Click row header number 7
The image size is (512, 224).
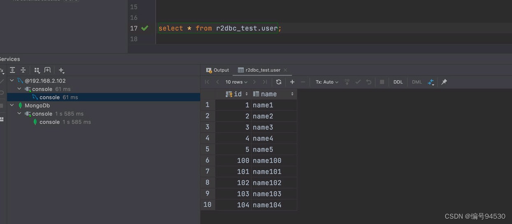(208, 172)
